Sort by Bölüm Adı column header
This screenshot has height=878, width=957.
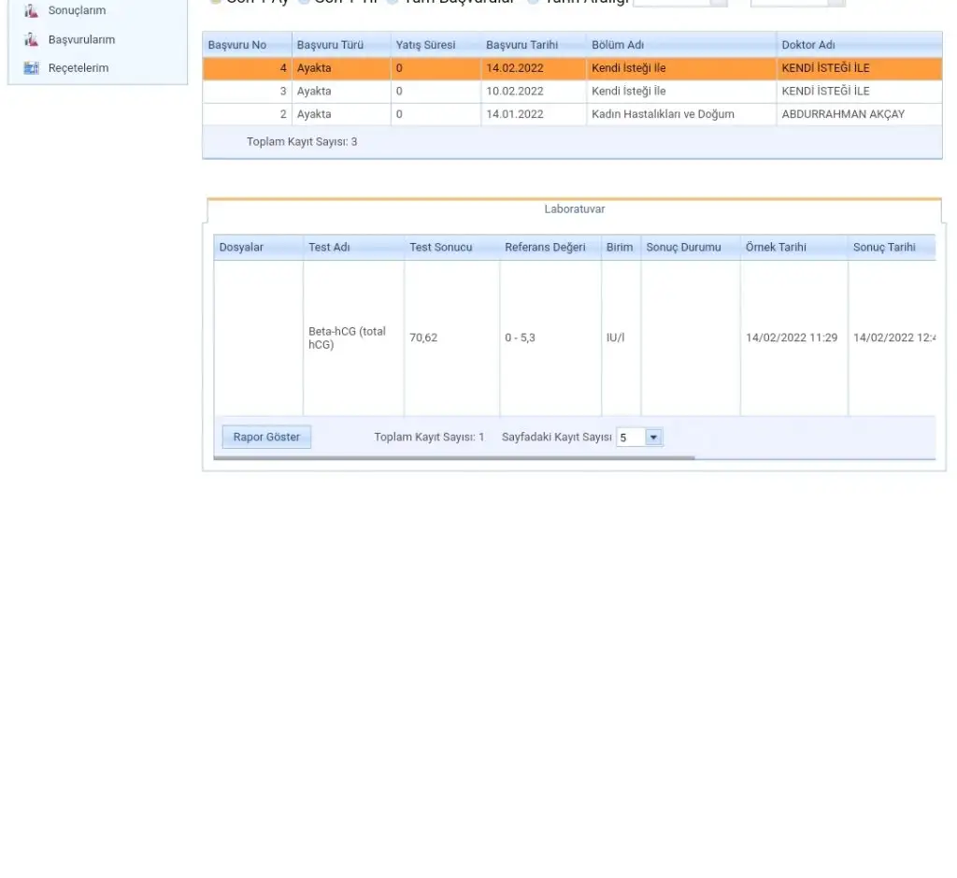pos(617,45)
